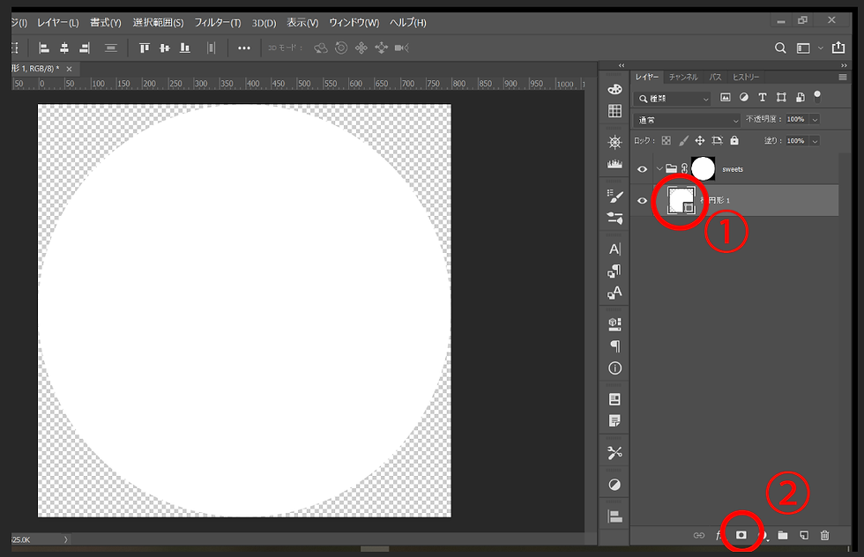Toggle visibility of the sweets group

642,169
